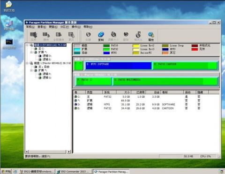This screenshot has width=225, height=174.
Task: Select the 逻辑 D: logical partition tree item
Action: (47, 56)
